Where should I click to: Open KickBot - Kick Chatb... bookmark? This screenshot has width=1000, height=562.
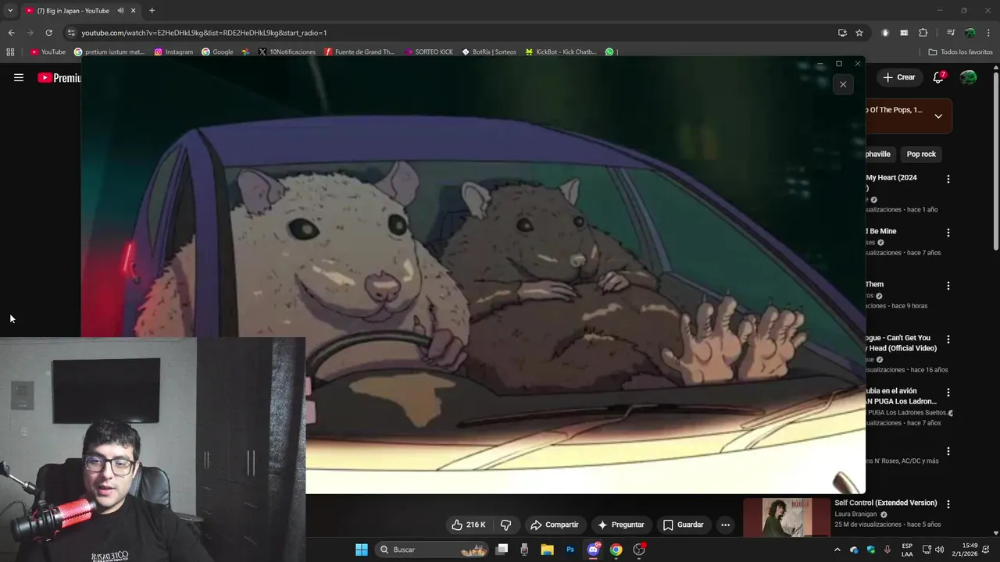[560, 52]
